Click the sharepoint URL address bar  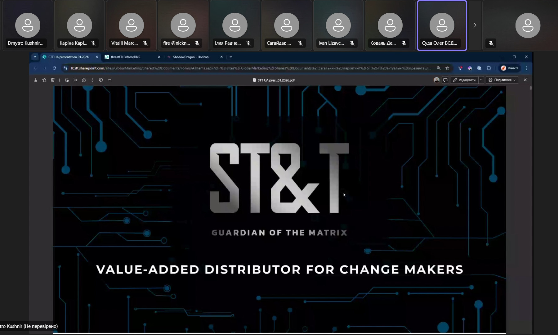(248, 68)
